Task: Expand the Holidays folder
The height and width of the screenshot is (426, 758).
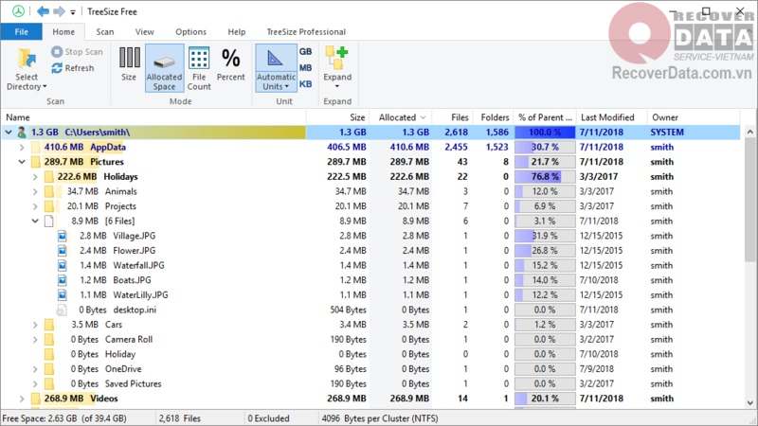Action: [x=35, y=177]
